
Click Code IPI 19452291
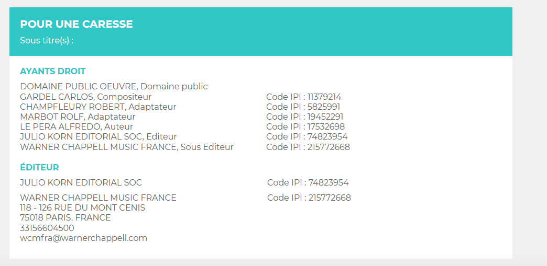304,117
